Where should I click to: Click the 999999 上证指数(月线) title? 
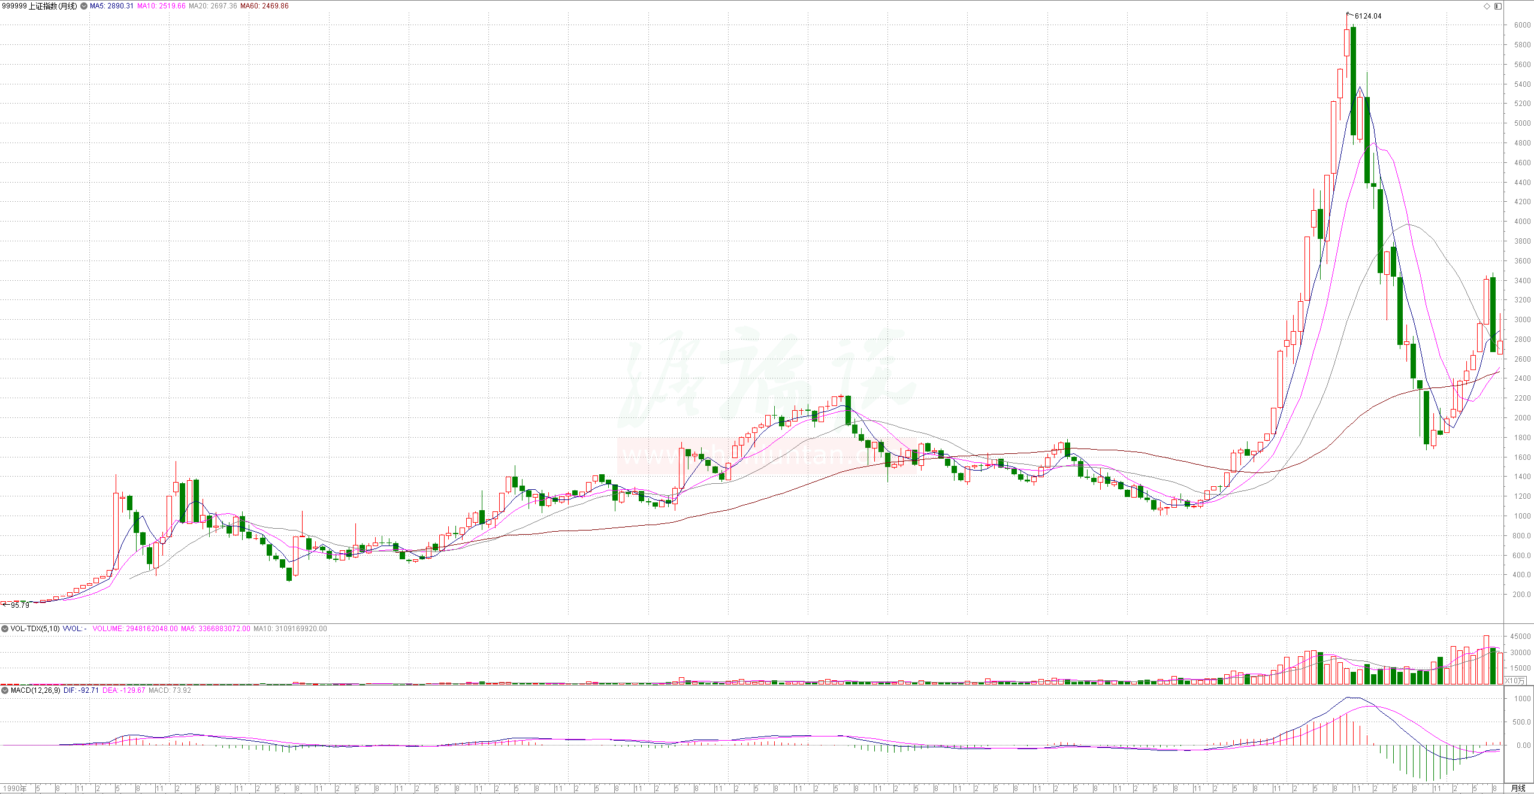click(40, 6)
